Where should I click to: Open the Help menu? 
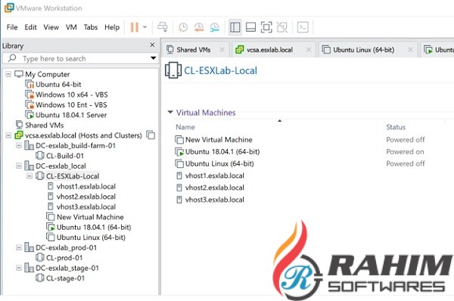click(112, 27)
